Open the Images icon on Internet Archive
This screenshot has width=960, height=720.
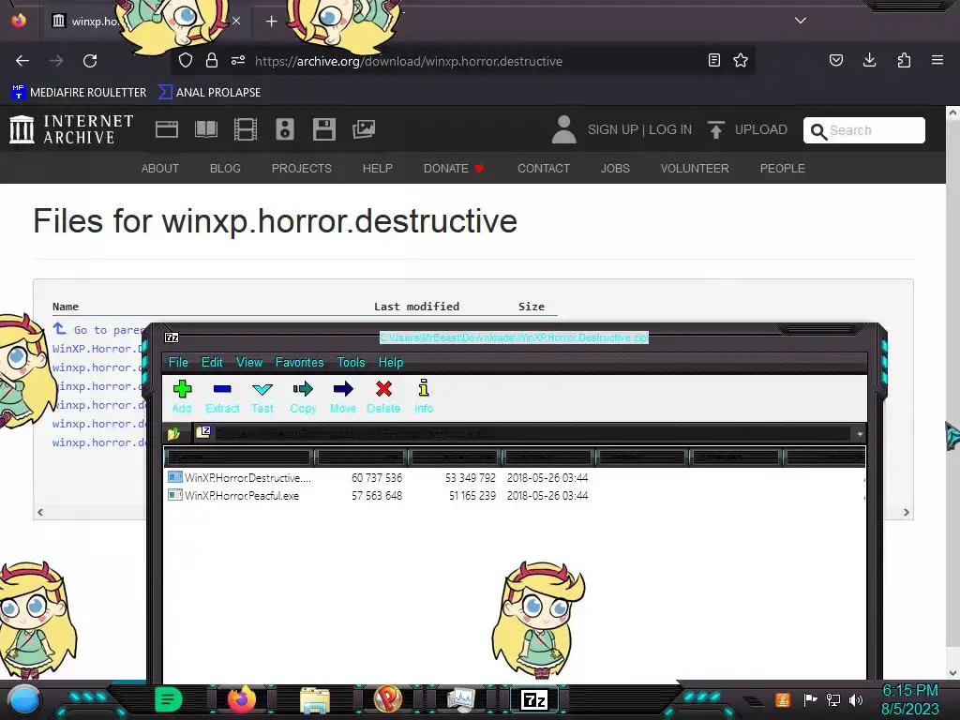pyautogui.click(x=364, y=129)
